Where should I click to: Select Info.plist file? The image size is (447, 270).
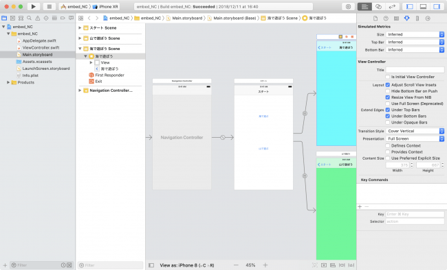(30, 75)
